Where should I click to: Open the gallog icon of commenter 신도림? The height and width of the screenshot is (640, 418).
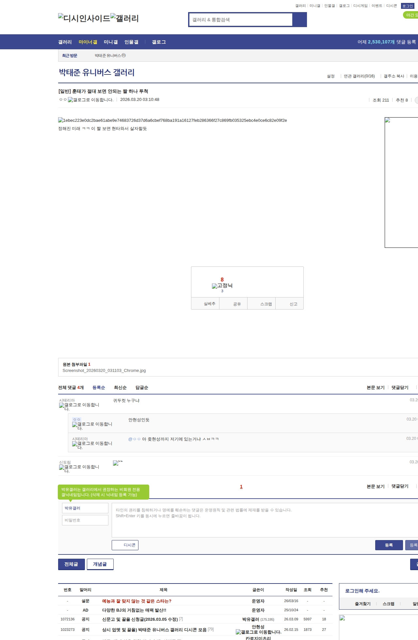79,469
